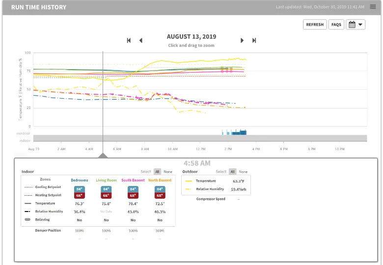The width and height of the screenshot is (383, 265).
Task: Click the outdoor temperature value 63.3°F
Action: coord(239,181)
